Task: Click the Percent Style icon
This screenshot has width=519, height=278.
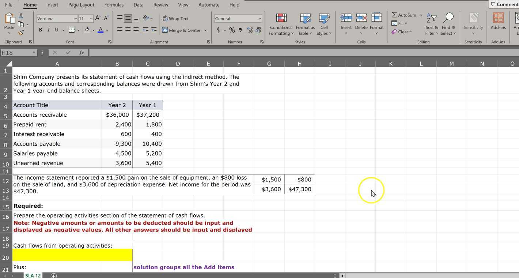Action: (x=232, y=30)
